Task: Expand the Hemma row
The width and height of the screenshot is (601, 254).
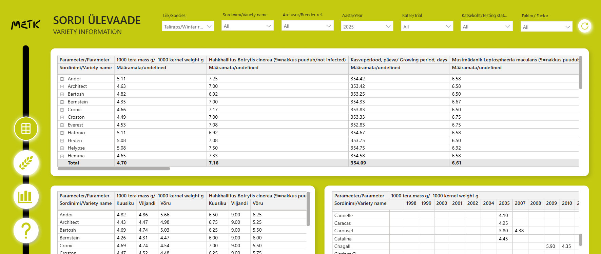Action: 62,156
